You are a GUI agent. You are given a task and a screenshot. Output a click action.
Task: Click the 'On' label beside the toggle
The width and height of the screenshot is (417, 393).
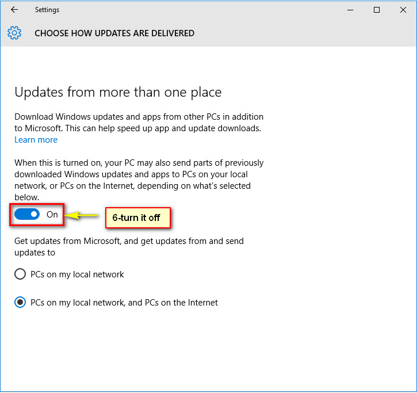pyautogui.click(x=52, y=214)
